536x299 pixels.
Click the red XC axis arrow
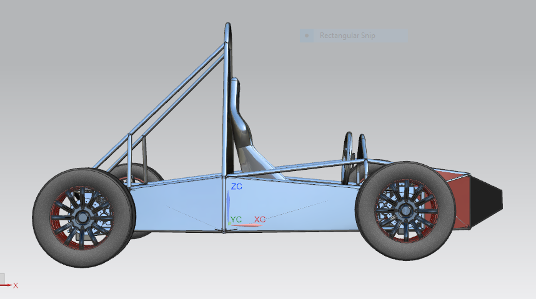[x=247, y=225]
